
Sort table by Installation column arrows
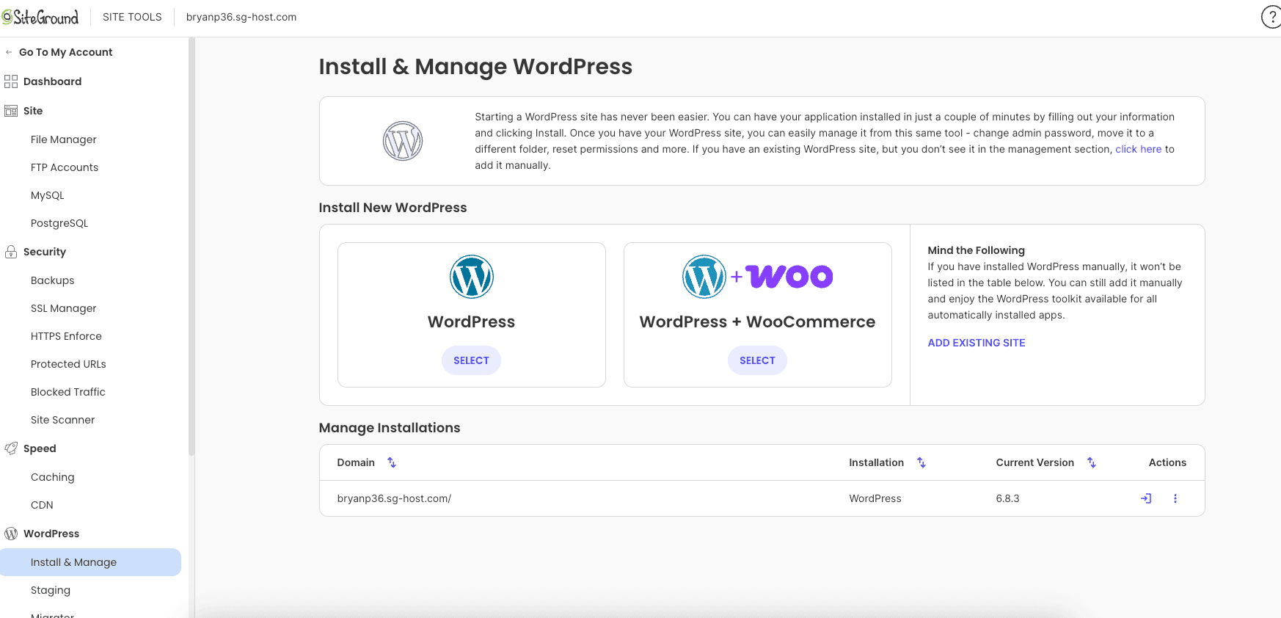coord(921,462)
